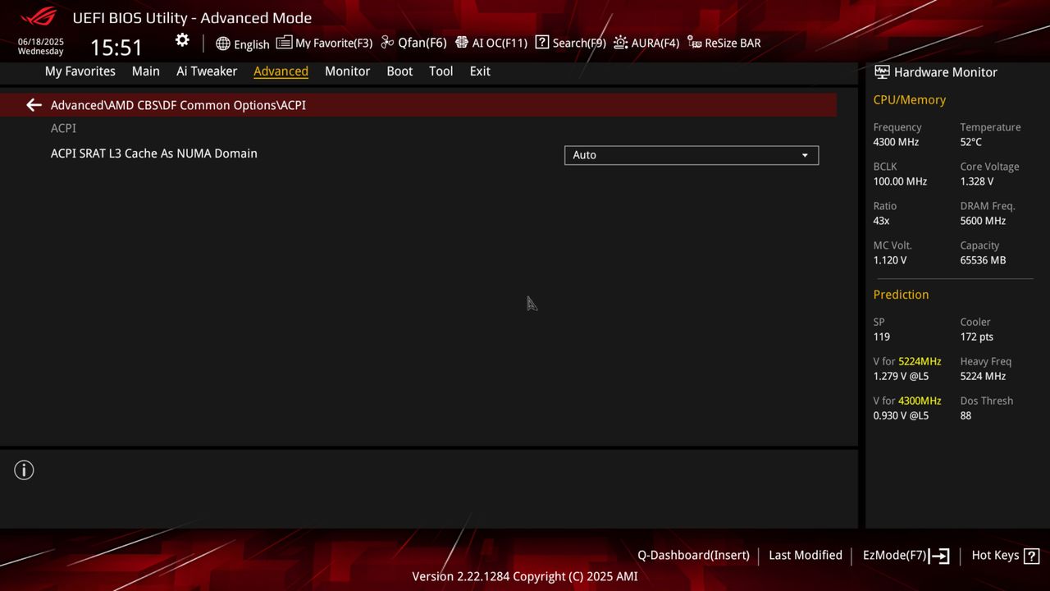1050x591 pixels.
Task: Open the English language selector
Action: (242, 44)
